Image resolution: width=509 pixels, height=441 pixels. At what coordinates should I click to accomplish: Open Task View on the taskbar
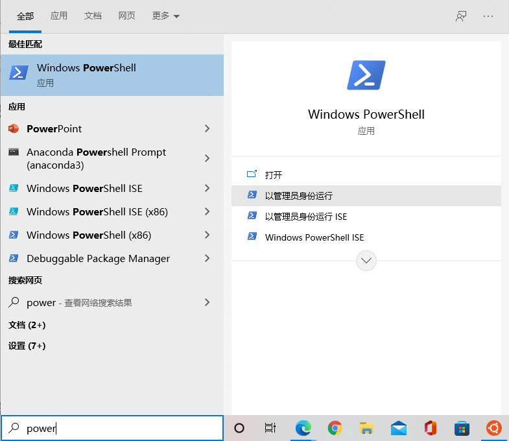(270, 428)
